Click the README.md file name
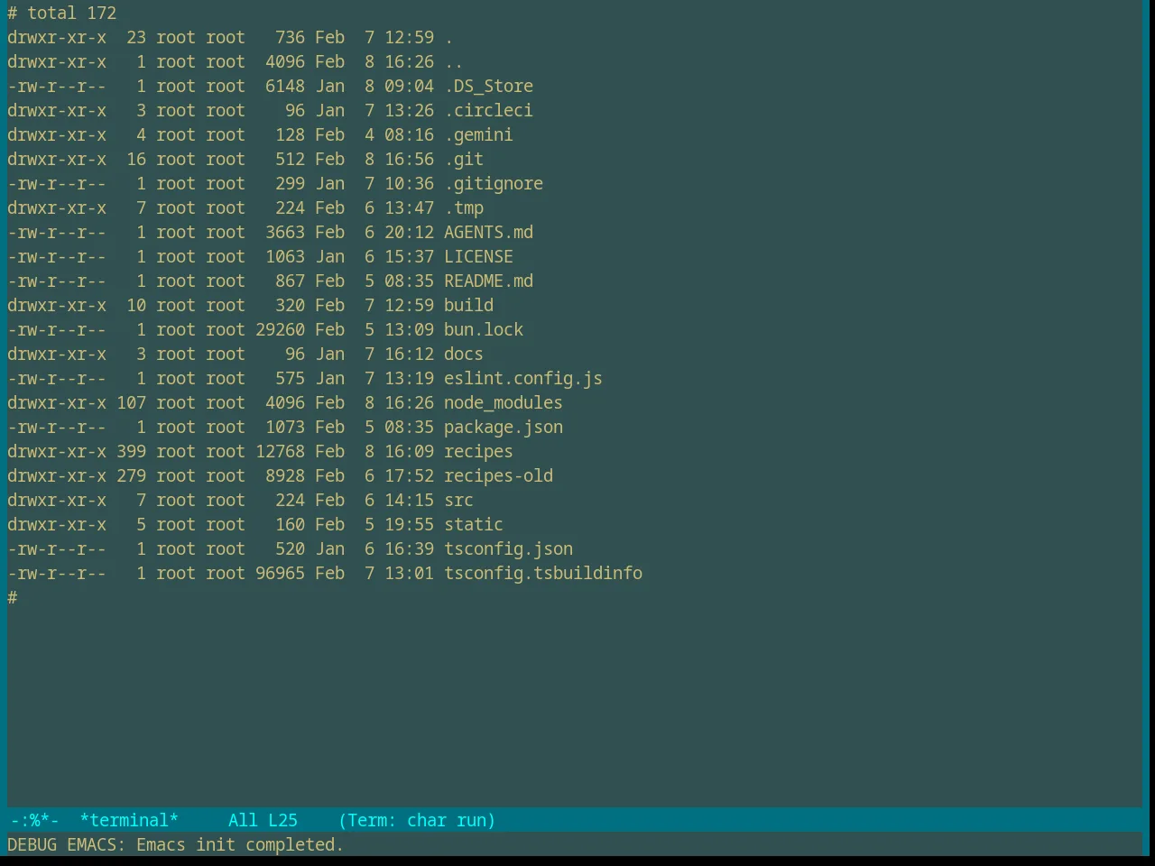 pyautogui.click(x=488, y=281)
